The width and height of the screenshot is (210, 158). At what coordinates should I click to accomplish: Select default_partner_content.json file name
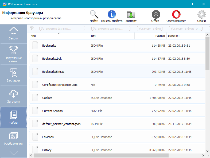coord(61,124)
